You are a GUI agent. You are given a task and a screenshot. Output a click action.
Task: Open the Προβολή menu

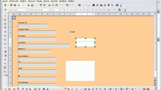coord(23,1)
